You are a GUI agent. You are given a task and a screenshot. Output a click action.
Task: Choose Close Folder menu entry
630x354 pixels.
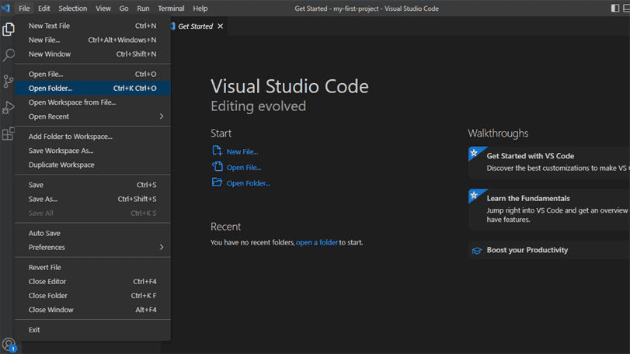click(x=92, y=296)
